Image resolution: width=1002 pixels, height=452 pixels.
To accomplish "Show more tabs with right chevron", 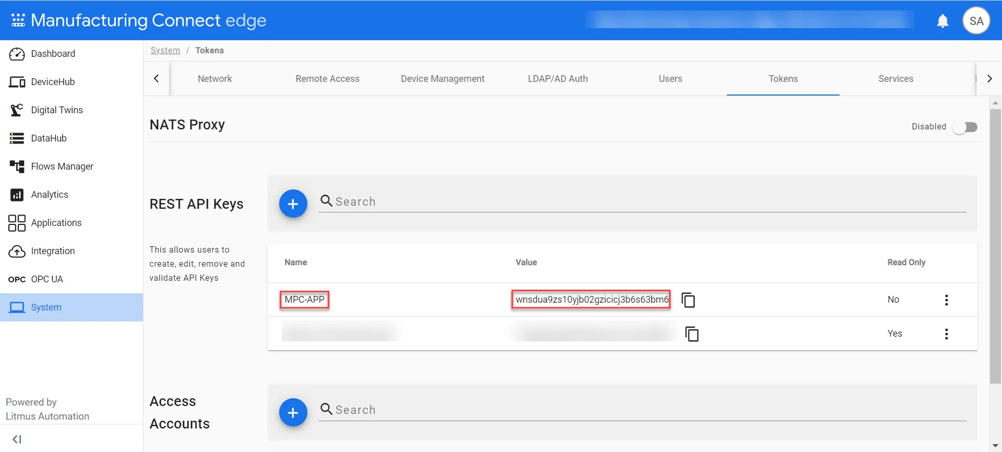I will pos(989,78).
